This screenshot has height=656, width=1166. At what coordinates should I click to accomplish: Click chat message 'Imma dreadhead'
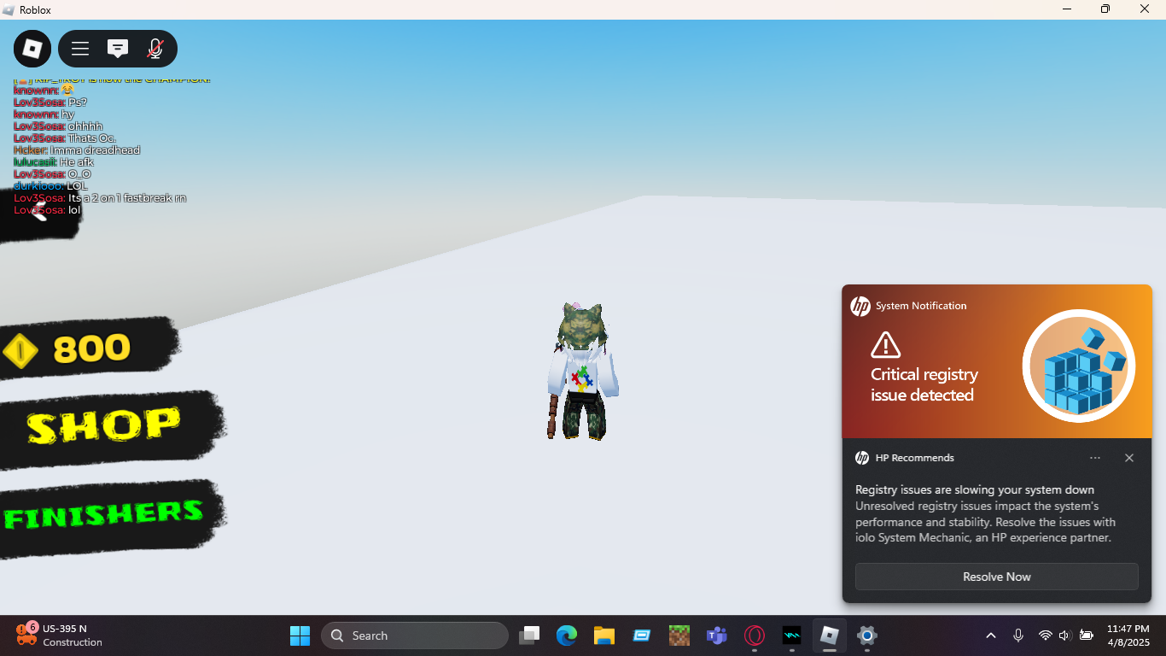[95, 150]
